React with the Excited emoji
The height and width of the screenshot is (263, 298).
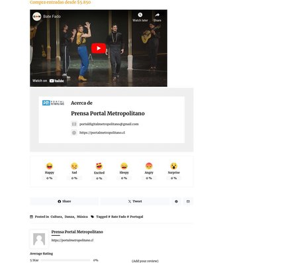(x=99, y=166)
